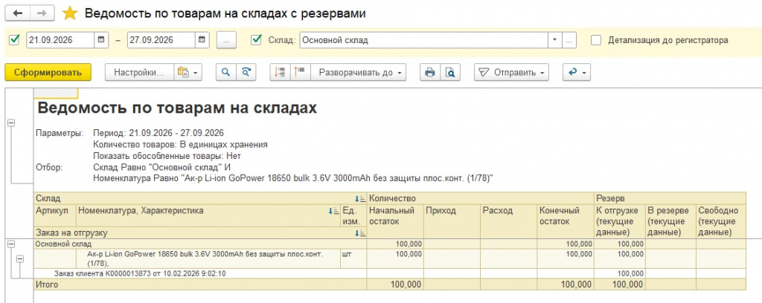
Task: Open calendar for start date 21.09.2026
Action: [100, 40]
